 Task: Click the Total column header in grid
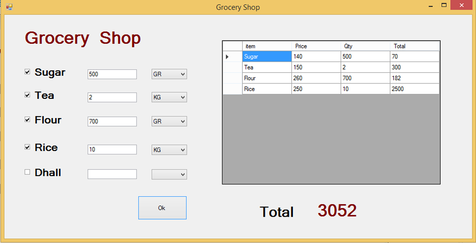point(415,46)
